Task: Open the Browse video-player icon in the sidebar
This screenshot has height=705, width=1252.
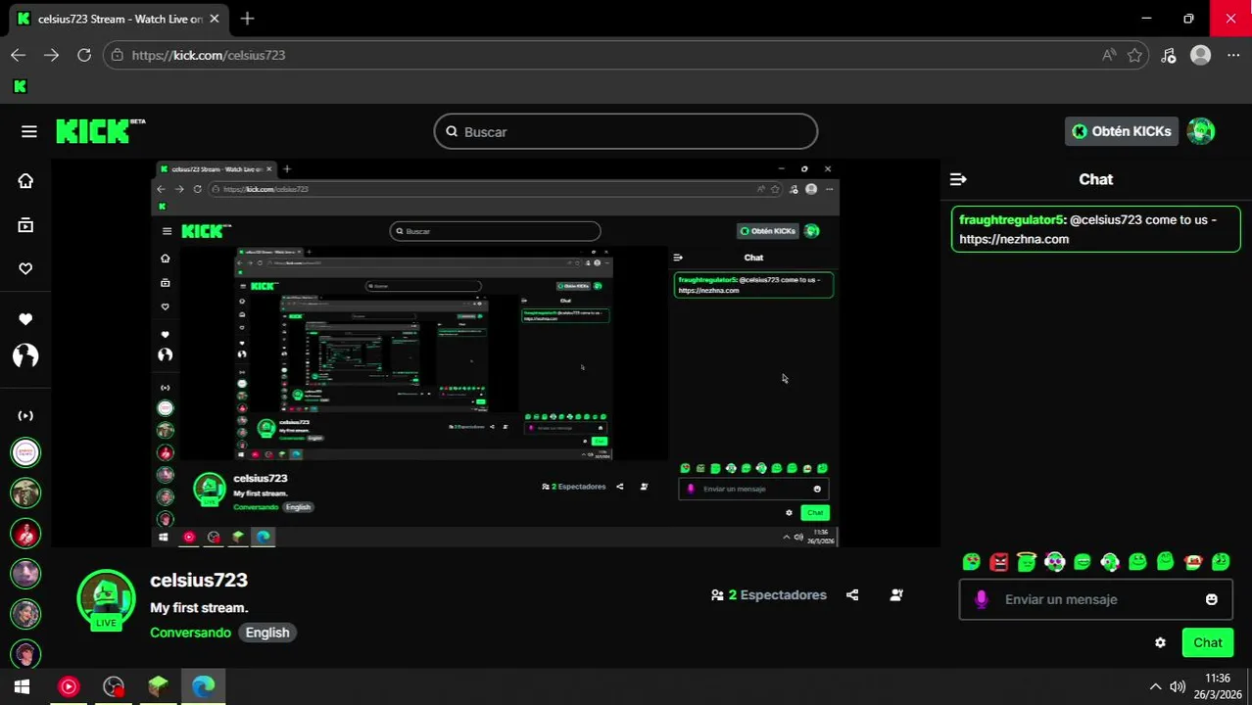Action: 25,225
